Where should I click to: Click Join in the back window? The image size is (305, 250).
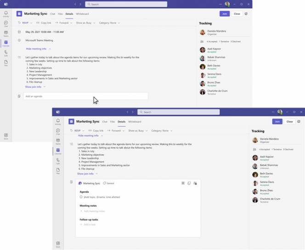click(225, 14)
